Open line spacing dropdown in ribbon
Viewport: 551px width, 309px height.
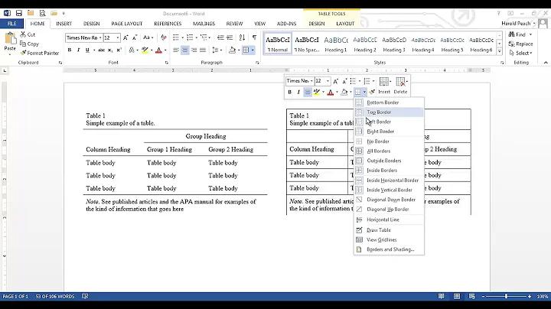pyautogui.click(x=217, y=50)
